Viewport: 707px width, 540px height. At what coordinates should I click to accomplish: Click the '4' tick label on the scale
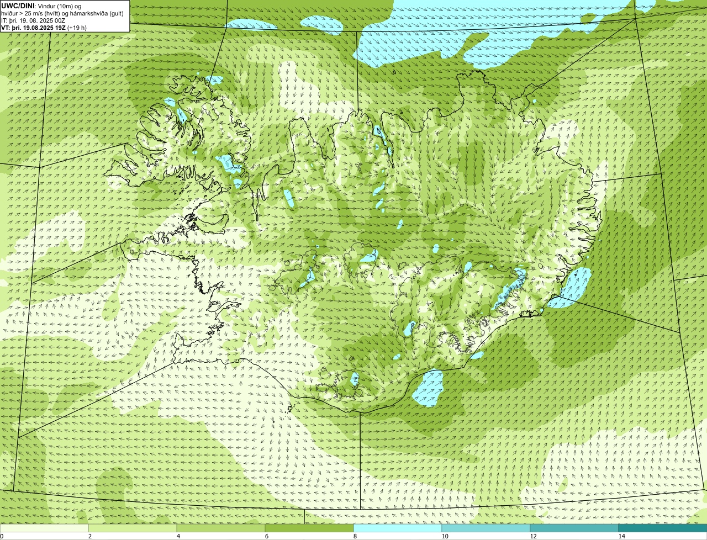click(x=178, y=536)
